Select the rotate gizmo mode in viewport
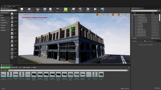The height and width of the screenshot is (90, 161). pyautogui.click(x=99, y=14)
